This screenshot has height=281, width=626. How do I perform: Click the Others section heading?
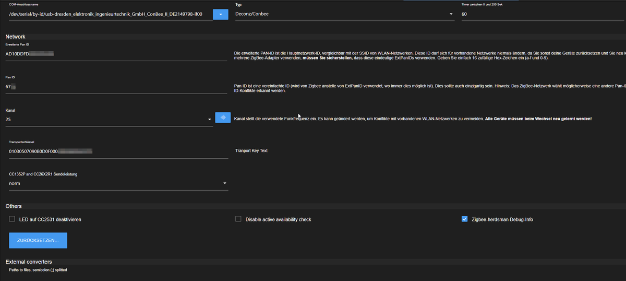(x=14, y=206)
